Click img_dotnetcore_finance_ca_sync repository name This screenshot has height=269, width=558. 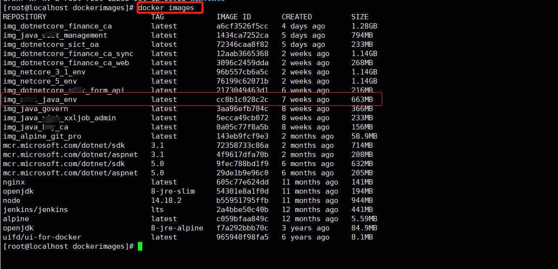pos(68,54)
